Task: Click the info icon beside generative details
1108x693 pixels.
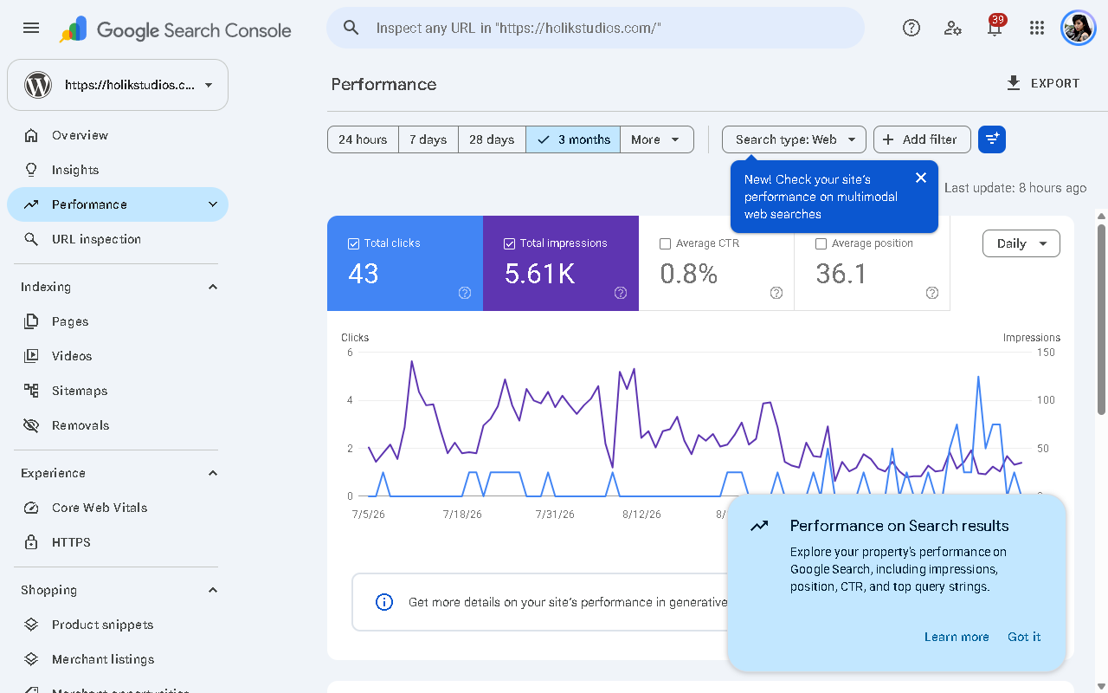Action: (x=384, y=602)
